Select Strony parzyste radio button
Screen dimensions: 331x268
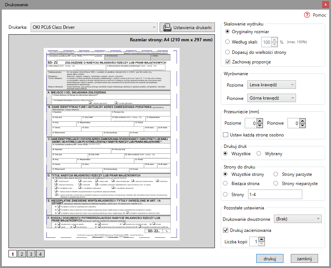(276, 174)
